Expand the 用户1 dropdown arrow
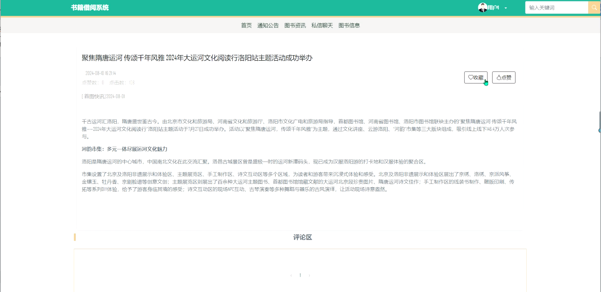This screenshot has height=292, width=601. tap(506, 8)
